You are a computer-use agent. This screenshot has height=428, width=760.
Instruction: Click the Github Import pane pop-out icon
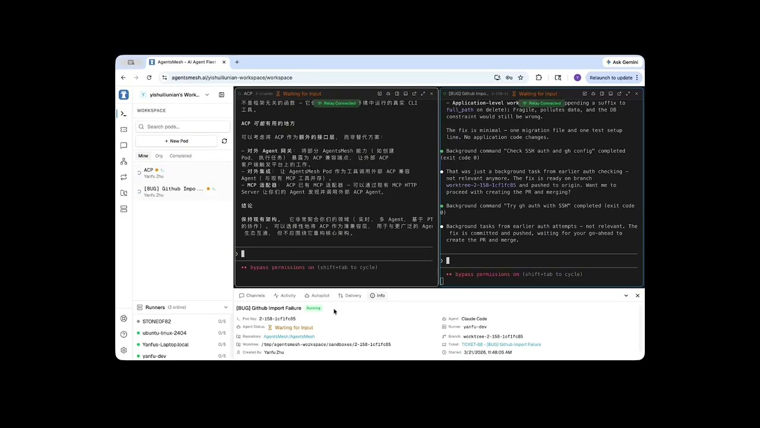(x=584, y=93)
